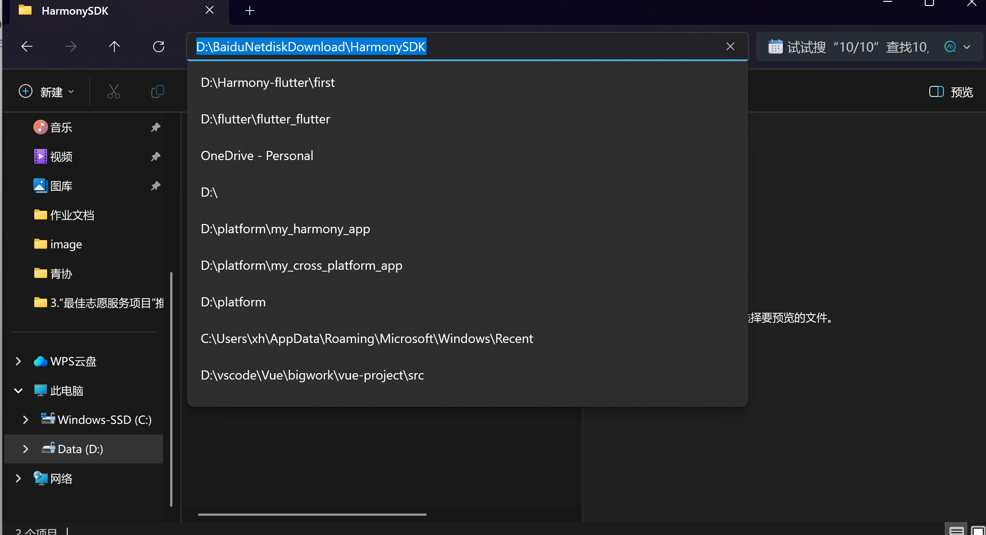Image resolution: width=986 pixels, height=535 pixels.
Task: Select Data (D:) drive in sidebar
Action: click(80, 449)
